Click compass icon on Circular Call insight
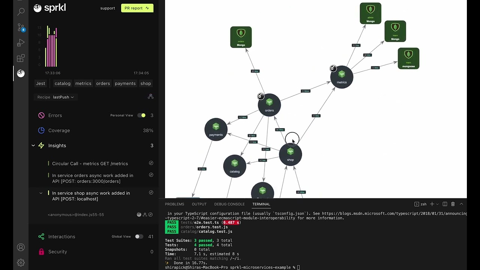The height and width of the screenshot is (270, 480). pos(151,163)
